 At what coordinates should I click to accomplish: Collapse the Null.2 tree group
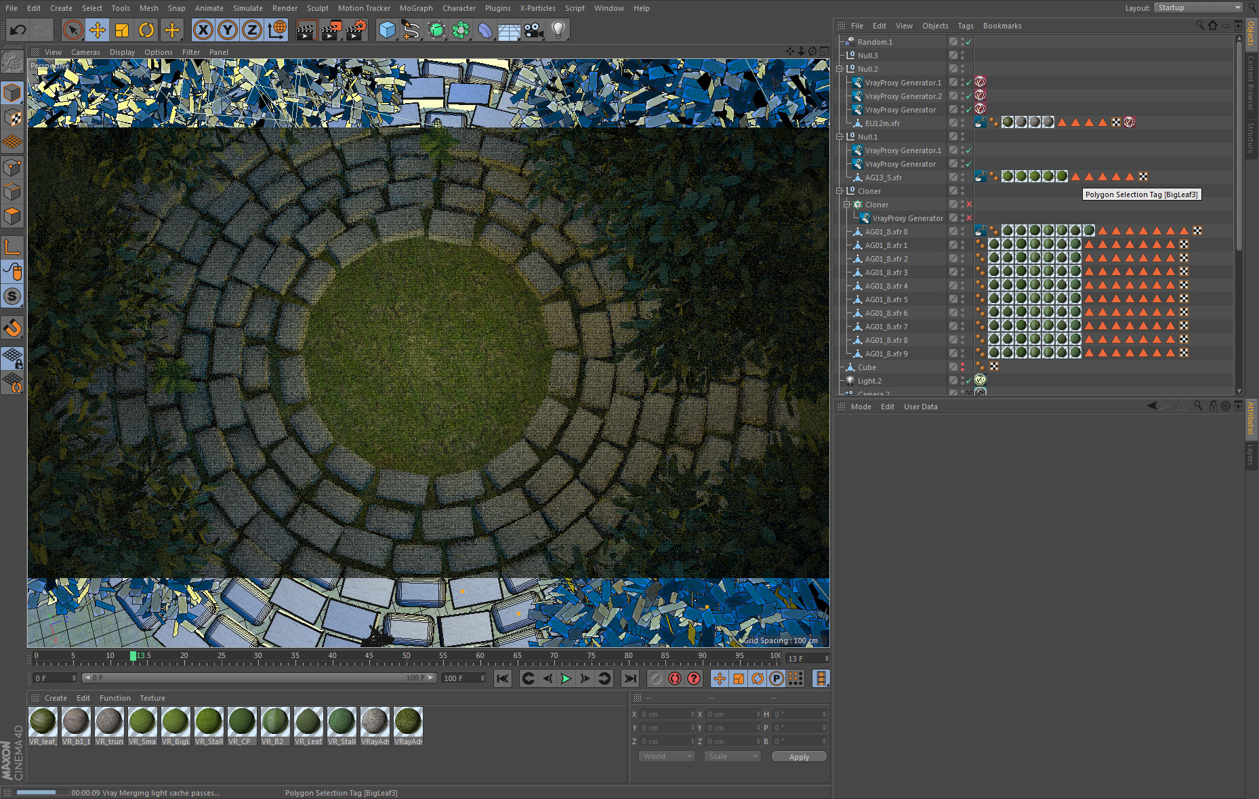pyautogui.click(x=840, y=69)
